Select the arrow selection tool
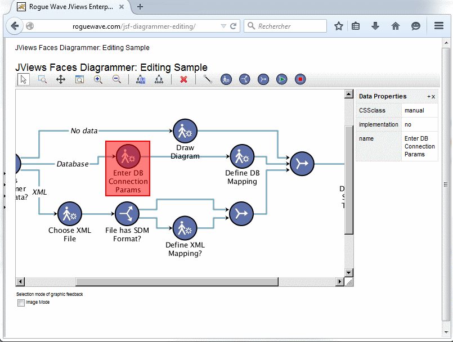 pyautogui.click(x=23, y=79)
